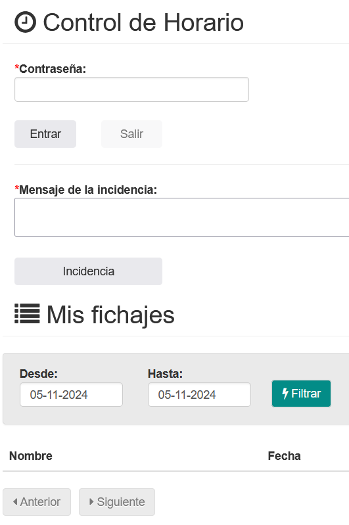Focus the Mensaje de la incidencia textarea

point(182,217)
